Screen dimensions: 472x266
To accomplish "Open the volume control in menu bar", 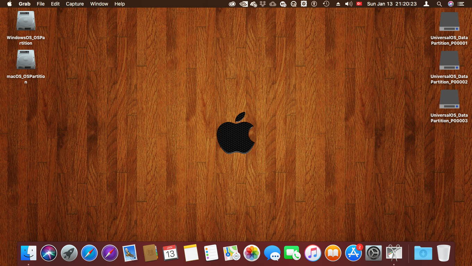I will tap(348, 4).
